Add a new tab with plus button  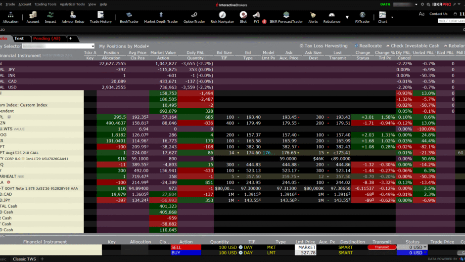point(70,38)
